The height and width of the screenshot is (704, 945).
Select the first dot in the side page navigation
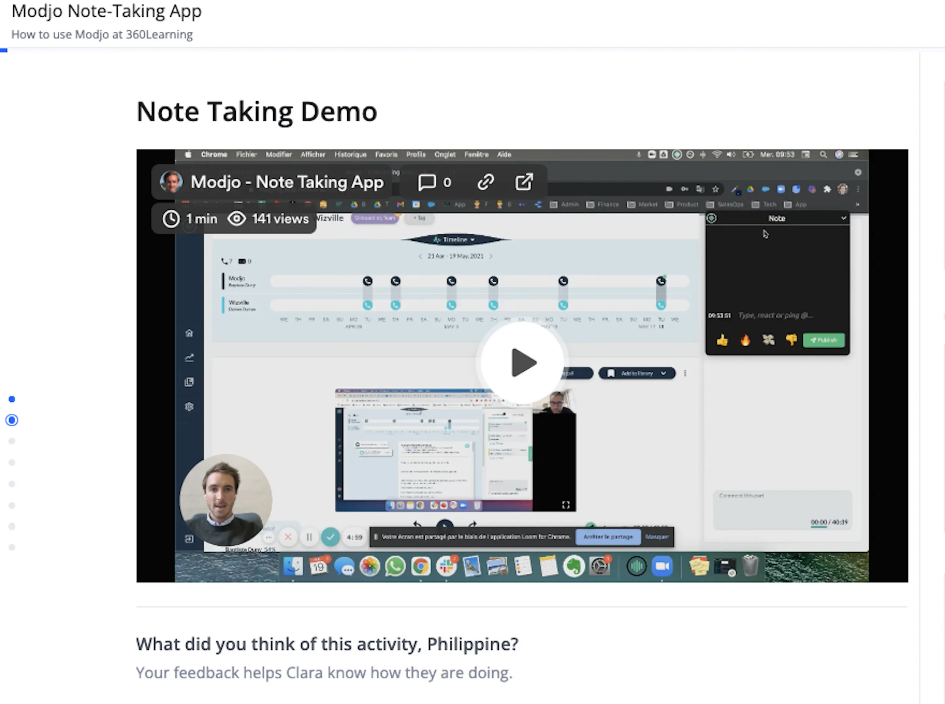(12, 399)
